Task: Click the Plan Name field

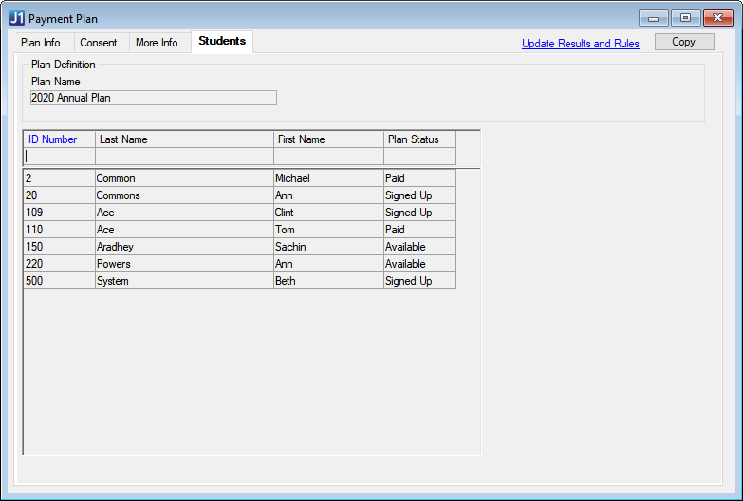Action: tap(154, 98)
